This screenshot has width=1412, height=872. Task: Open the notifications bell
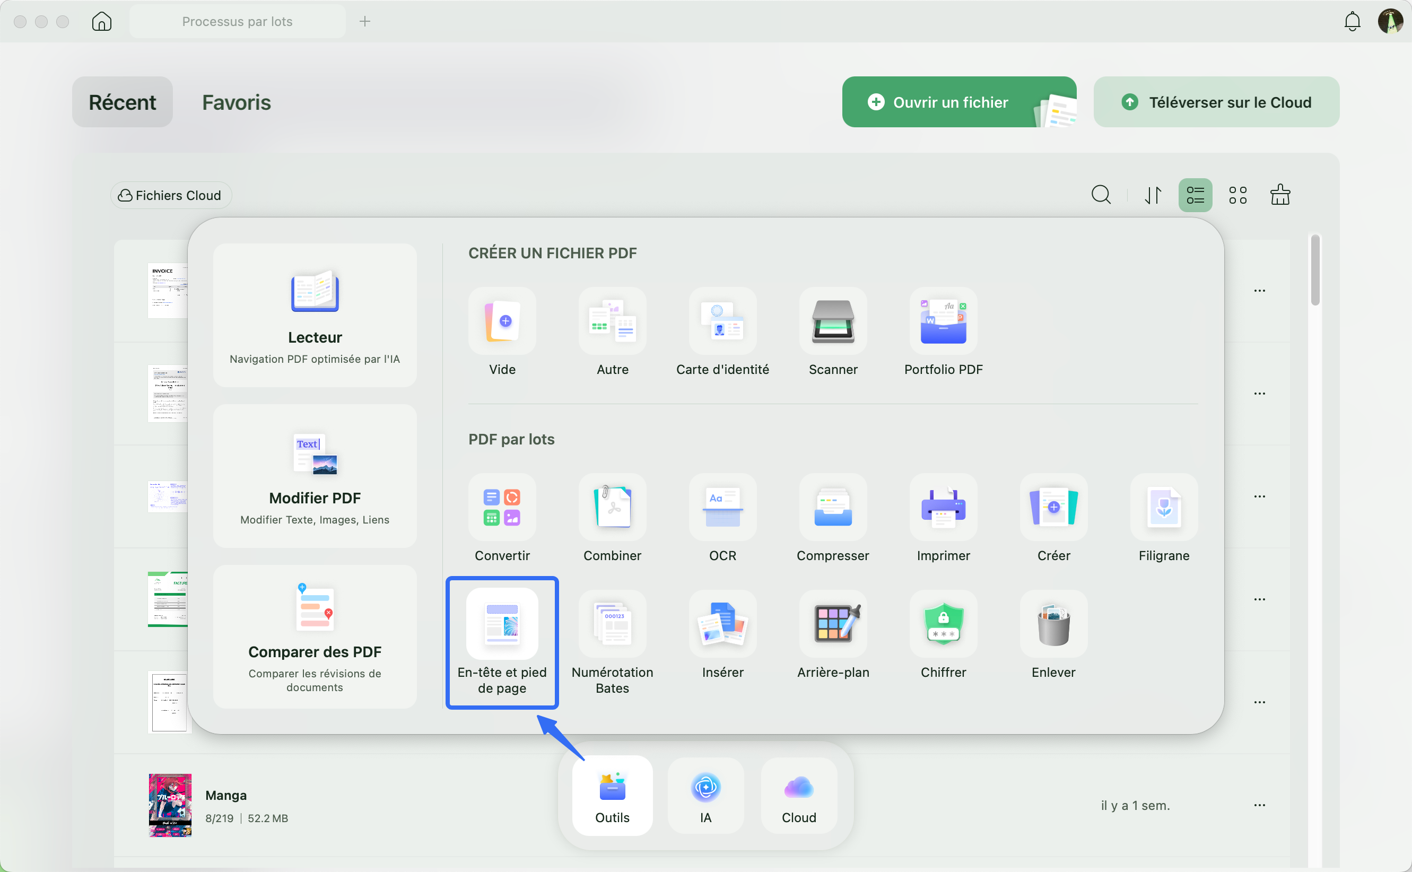point(1352,21)
